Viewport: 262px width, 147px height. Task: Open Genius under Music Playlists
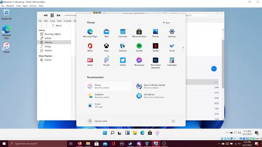pyautogui.click(x=54, y=60)
